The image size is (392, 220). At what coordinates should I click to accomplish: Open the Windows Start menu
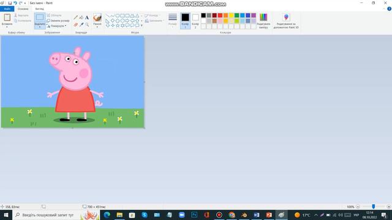6,215
